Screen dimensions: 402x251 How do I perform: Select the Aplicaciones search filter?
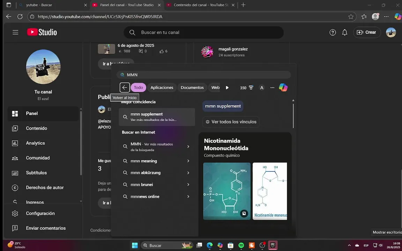(162, 88)
